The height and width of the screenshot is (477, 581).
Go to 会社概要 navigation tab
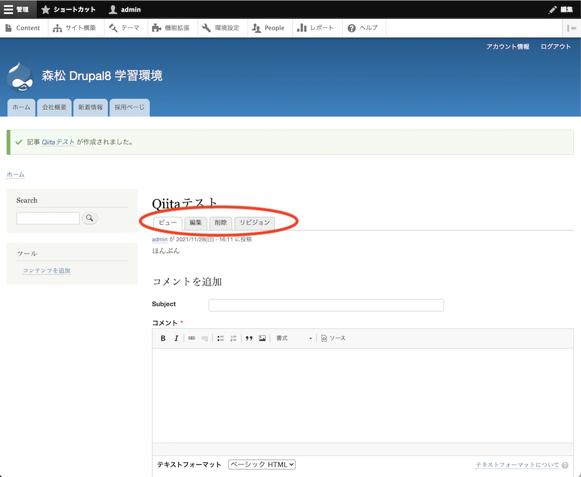click(54, 107)
